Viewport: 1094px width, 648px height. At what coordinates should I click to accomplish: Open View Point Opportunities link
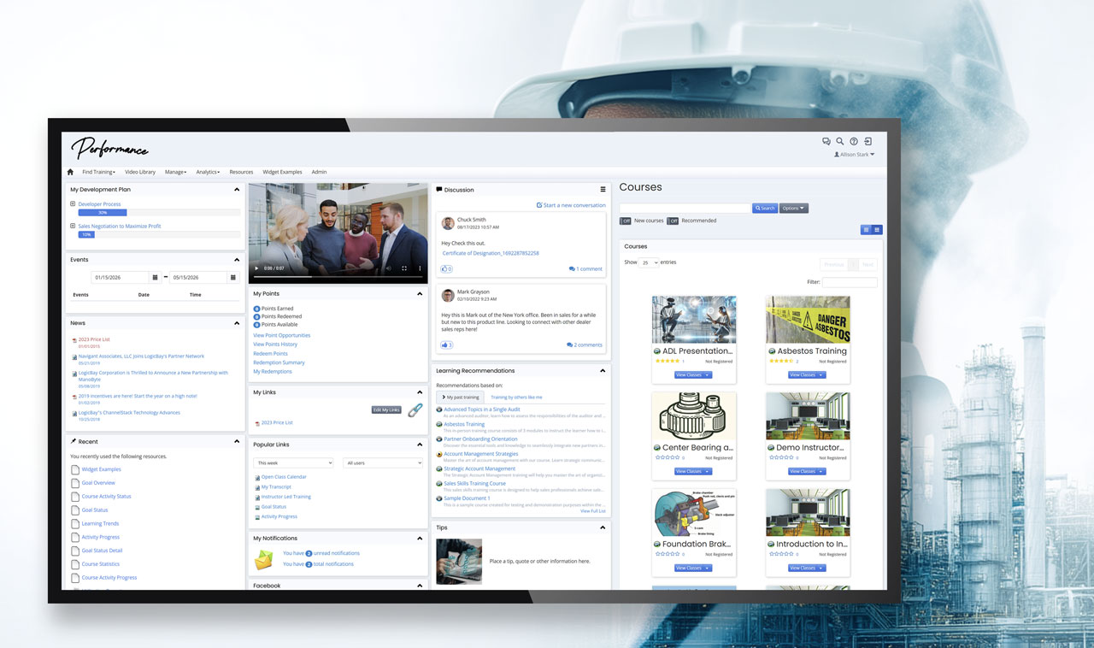click(x=282, y=335)
